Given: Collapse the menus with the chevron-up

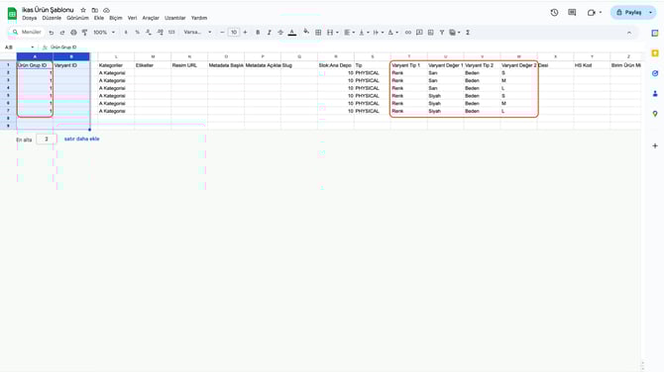Looking at the screenshot, I should pyautogui.click(x=629, y=33).
